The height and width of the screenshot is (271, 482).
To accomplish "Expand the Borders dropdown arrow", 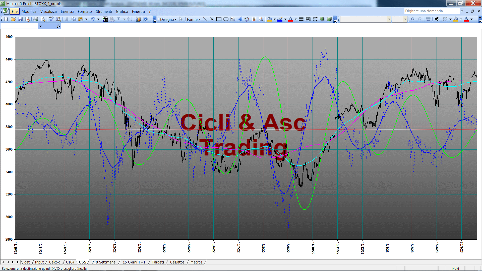I will click(x=450, y=19).
